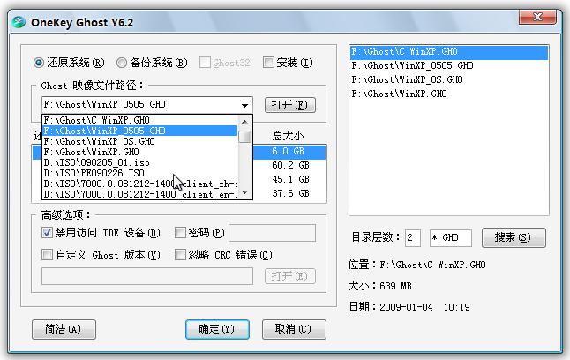
Task: Choose F:\Ghost\WinXP_OS.GHO in dropdown list
Action: (x=140, y=141)
